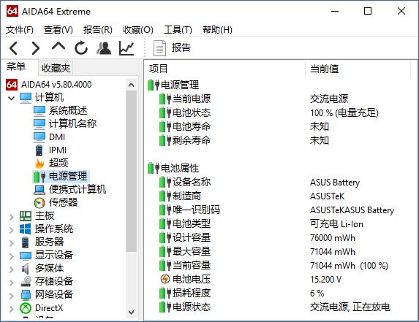Viewport: 419px width, 322px height.
Task: Go back with the left arrow toolbar icon
Action: [x=13, y=48]
